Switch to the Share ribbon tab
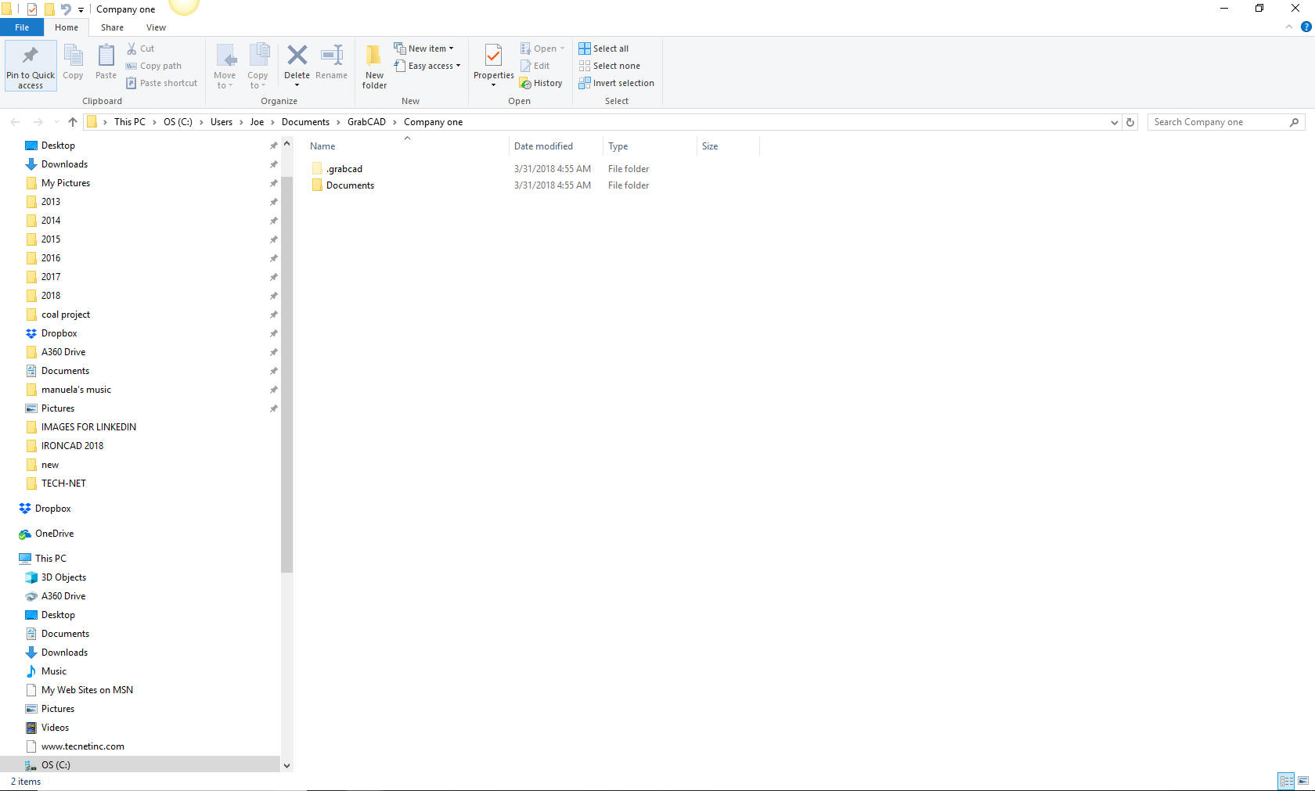 pyautogui.click(x=112, y=27)
